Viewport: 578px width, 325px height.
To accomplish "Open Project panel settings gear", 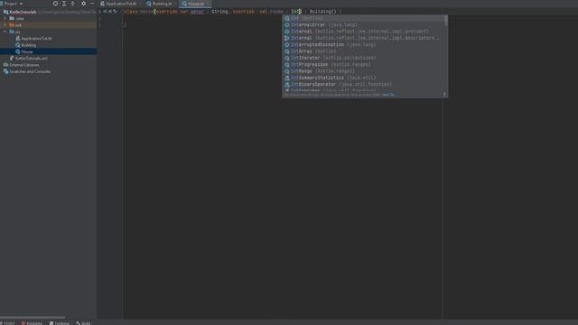I will click(x=84, y=4).
